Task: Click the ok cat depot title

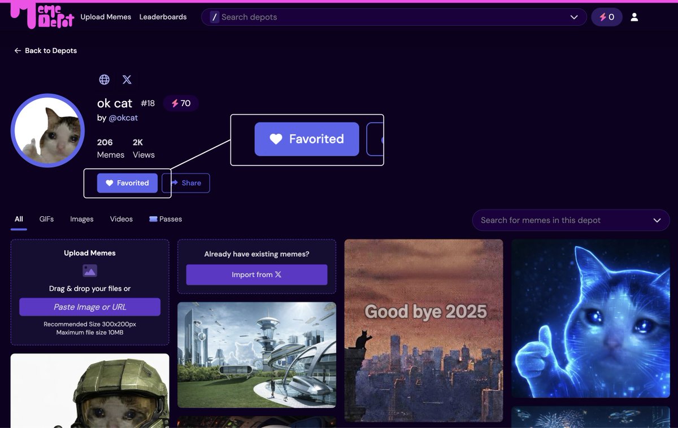Action: pyautogui.click(x=115, y=103)
